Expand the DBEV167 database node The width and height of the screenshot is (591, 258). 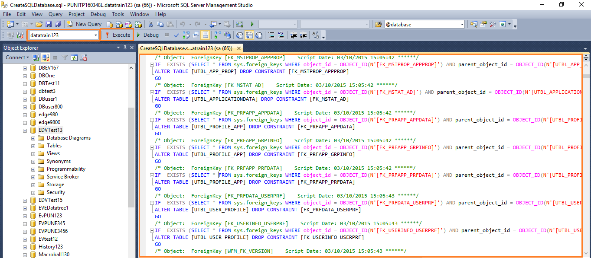(x=25, y=68)
